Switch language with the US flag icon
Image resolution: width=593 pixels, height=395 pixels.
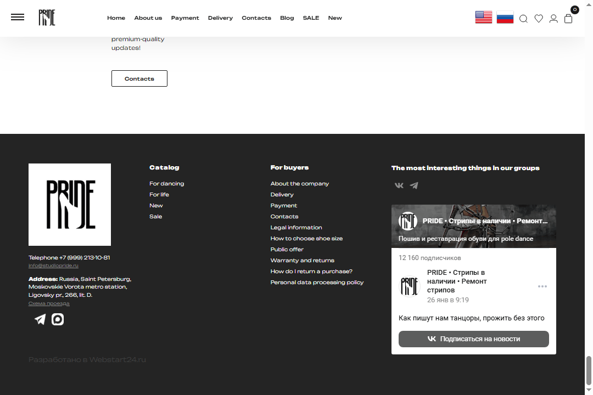pos(484,18)
